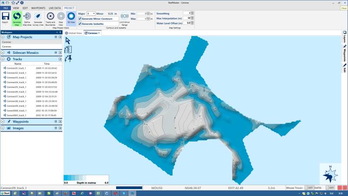The height and width of the screenshot is (196, 348).
Task: Open the Major contour interval dropdown
Action: pyautogui.click(x=94, y=14)
